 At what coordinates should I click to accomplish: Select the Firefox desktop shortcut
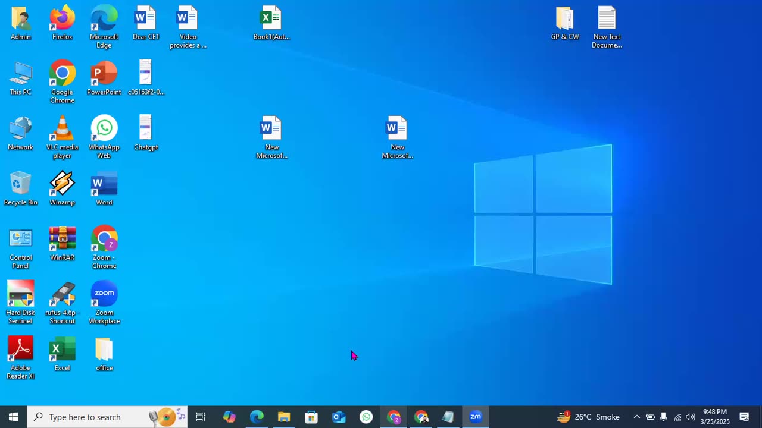click(63, 24)
